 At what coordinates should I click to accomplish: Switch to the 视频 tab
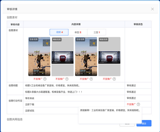point(59,32)
